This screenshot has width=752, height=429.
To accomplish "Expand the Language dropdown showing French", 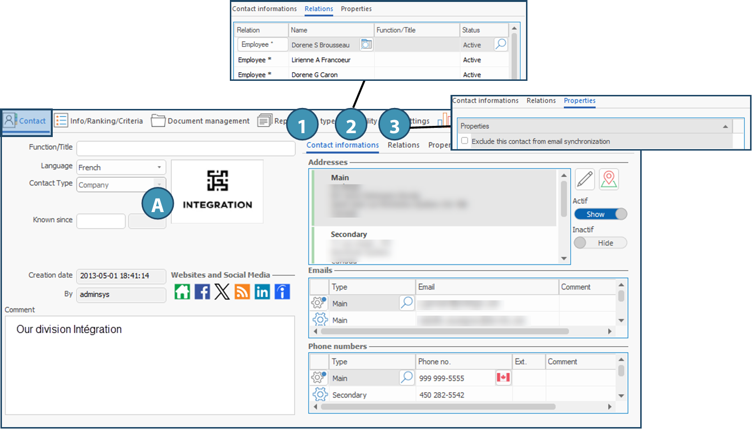I will [x=159, y=168].
